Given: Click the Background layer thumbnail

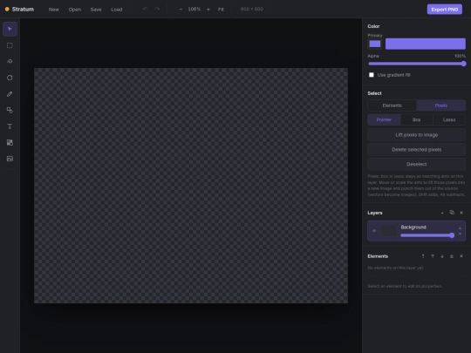Looking at the screenshot, I should coord(389,231).
